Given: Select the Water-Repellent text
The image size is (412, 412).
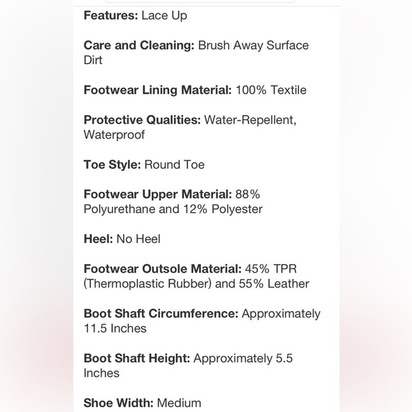Looking at the screenshot, I should [250, 120].
